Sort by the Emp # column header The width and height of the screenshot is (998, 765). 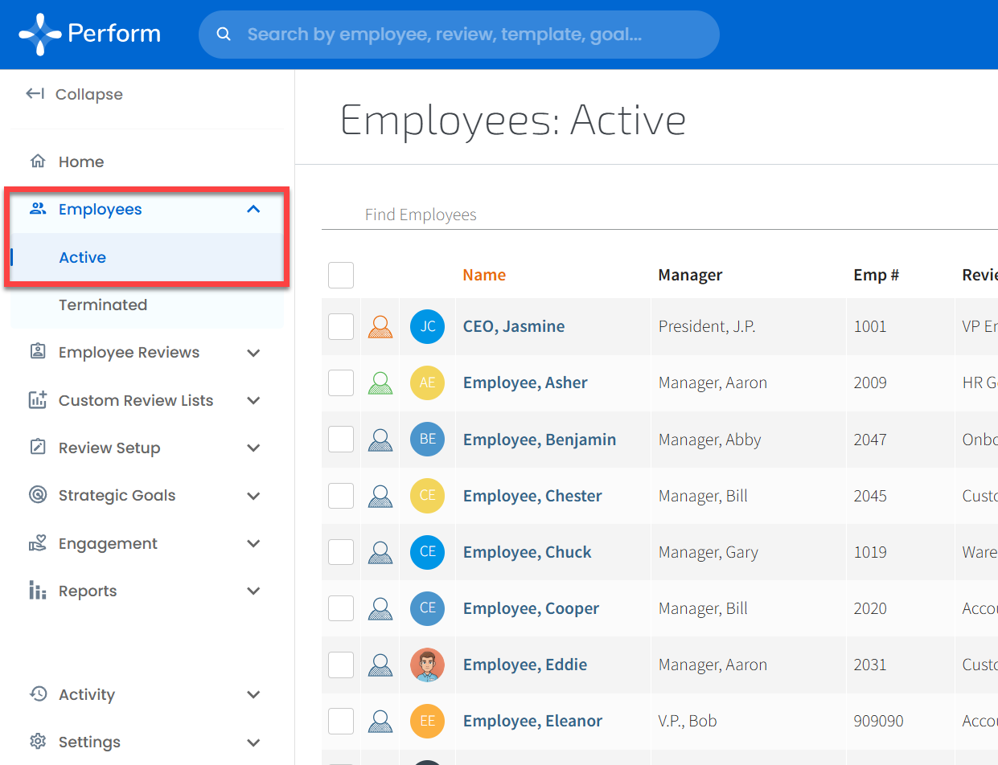tap(876, 275)
